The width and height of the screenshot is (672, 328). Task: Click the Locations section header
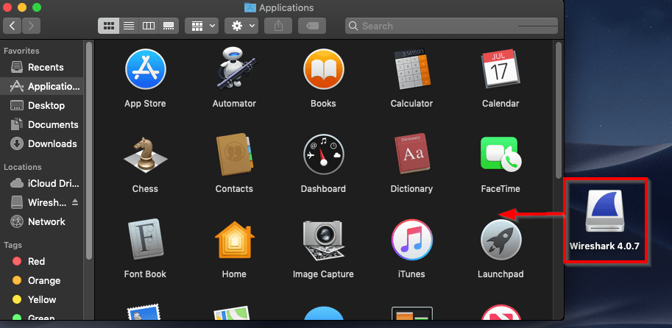23,167
